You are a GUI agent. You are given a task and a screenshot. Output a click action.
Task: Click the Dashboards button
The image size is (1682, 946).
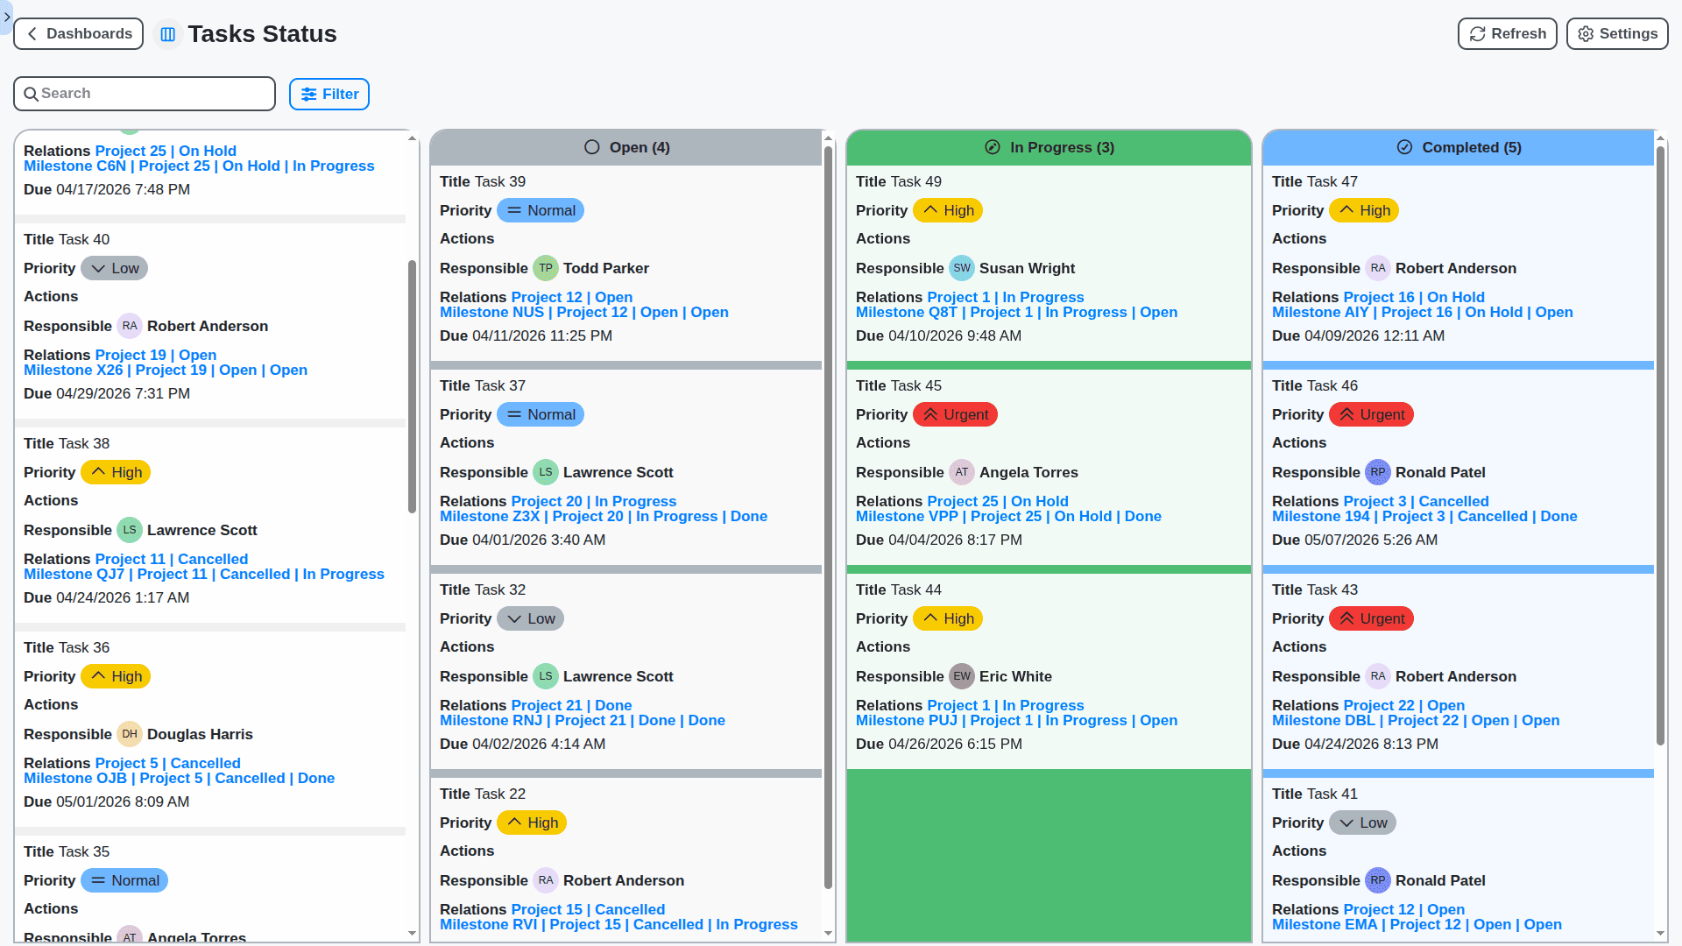tap(78, 33)
